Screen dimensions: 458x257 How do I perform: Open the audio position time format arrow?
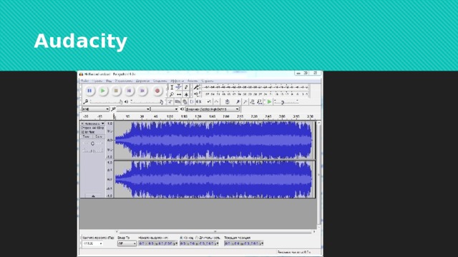pos(262,243)
